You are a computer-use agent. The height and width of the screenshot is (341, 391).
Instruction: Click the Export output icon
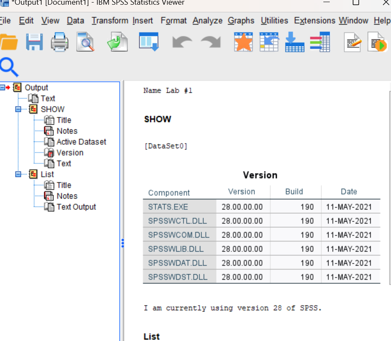tap(117, 42)
